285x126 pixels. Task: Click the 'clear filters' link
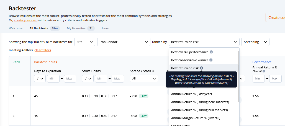43,50
